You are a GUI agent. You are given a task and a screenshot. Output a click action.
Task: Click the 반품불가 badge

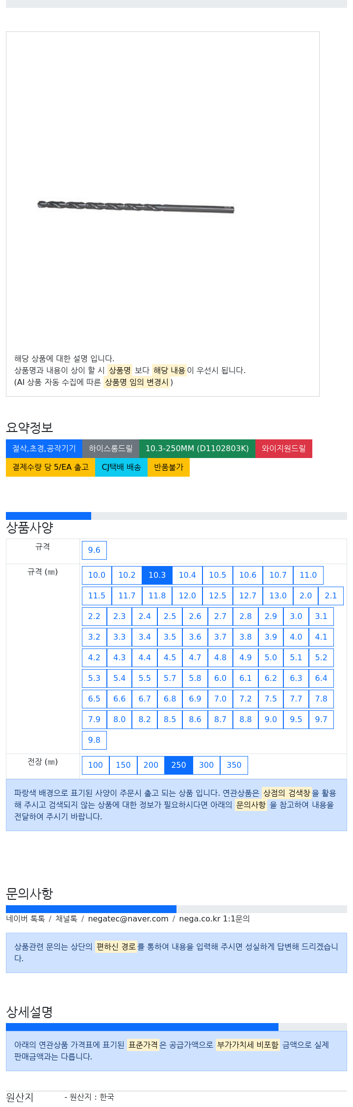[x=169, y=467]
